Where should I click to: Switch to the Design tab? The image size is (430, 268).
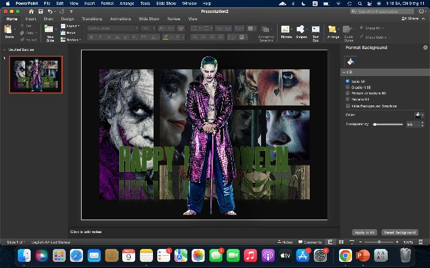[x=68, y=19]
